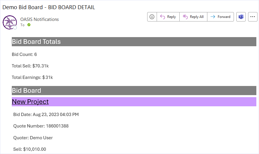Share the email to Microsoft Teams
The width and height of the screenshot is (259, 154).
[x=241, y=17]
